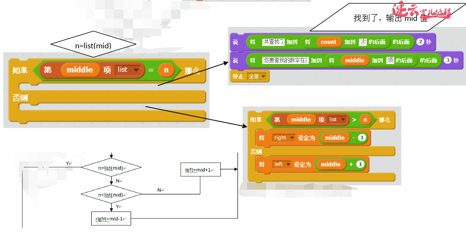
Task: Click the n<list(mid) decision diamond
Action: (111, 194)
